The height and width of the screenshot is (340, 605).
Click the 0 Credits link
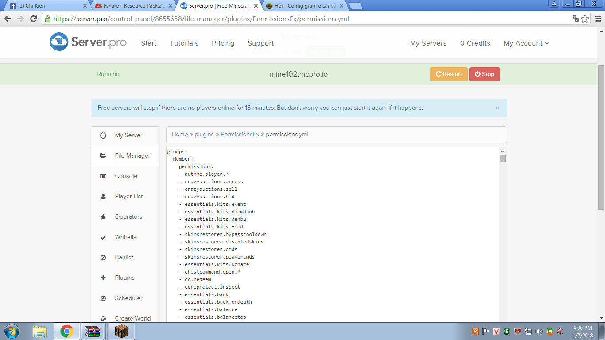click(x=475, y=43)
